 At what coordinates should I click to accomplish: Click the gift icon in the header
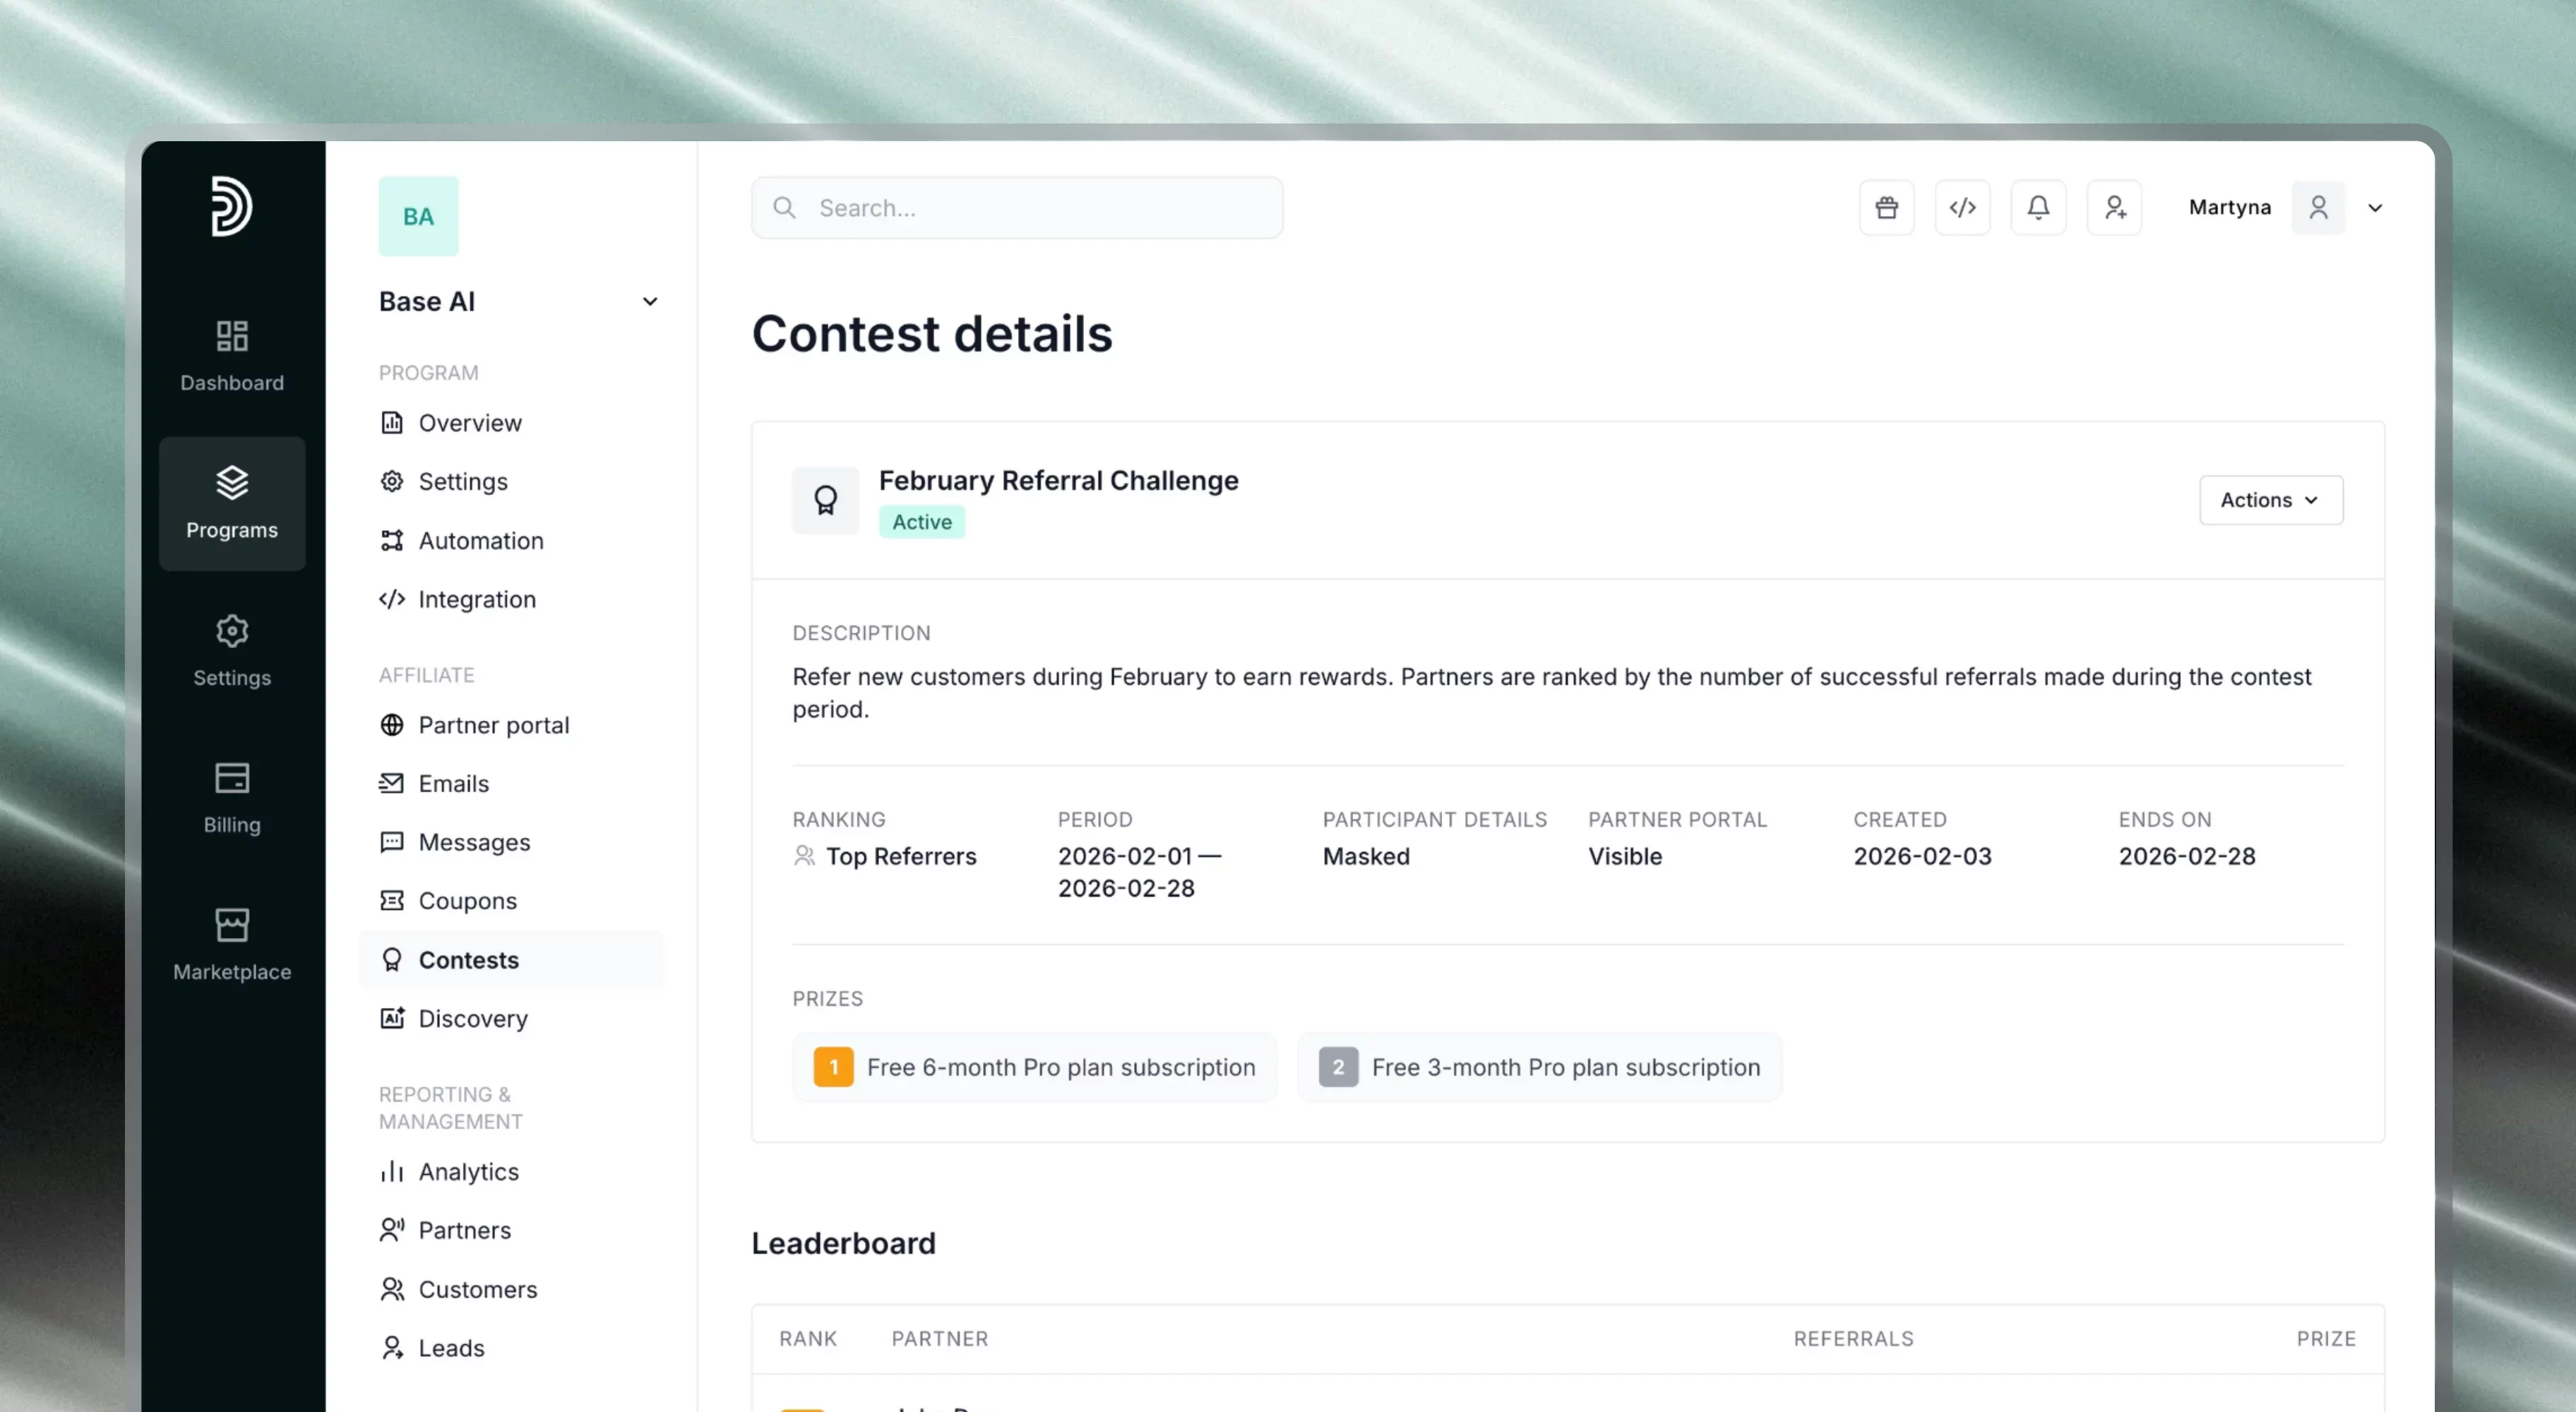click(1886, 208)
